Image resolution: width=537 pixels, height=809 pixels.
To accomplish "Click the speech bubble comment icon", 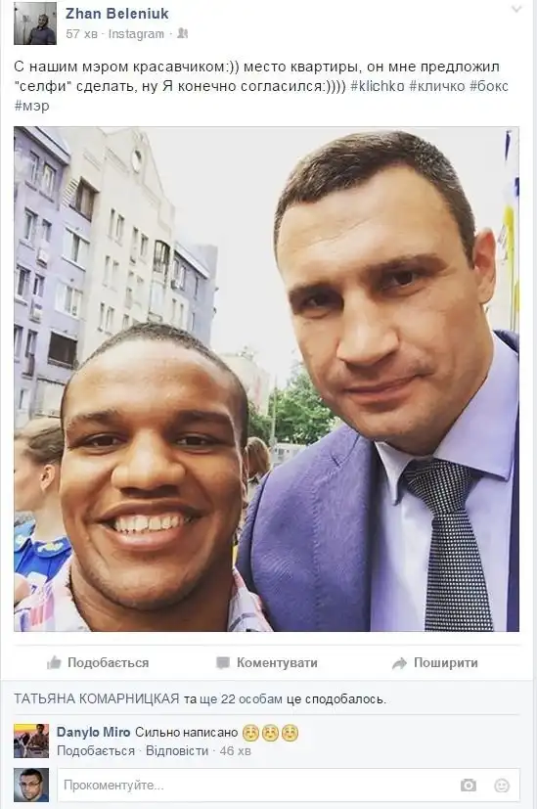I will pyautogui.click(x=223, y=662).
